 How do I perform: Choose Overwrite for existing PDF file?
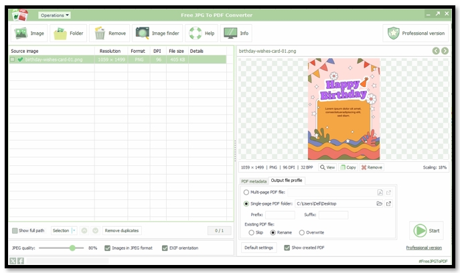[301, 233]
